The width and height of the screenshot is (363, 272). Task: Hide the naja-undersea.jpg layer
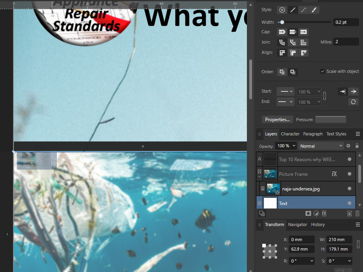[349, 188]
